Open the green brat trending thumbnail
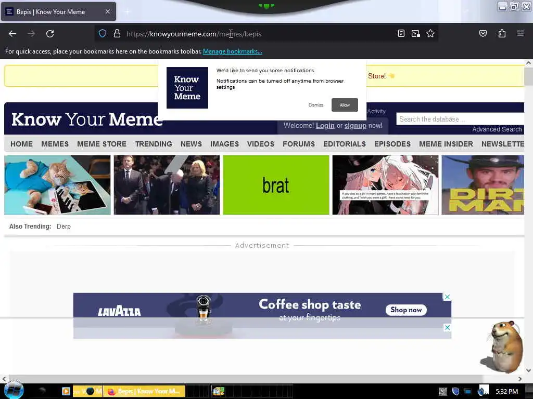Image resolution: width=533 pixels, height=399 pixels. click(276, 185)
